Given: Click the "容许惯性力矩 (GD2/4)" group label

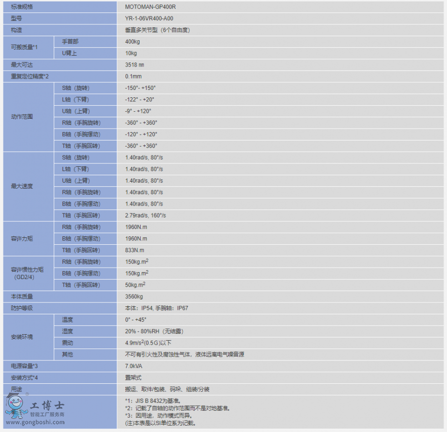Looking at the screenshot, I should tap(27, 273).
